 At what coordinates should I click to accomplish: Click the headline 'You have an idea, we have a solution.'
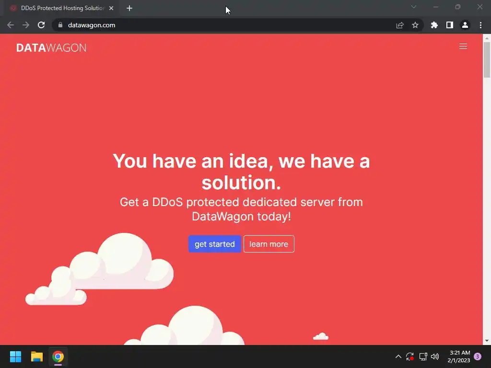coord(241,172)
